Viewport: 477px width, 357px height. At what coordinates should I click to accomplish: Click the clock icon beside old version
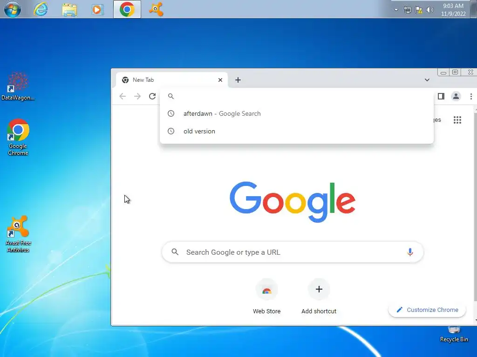tap(171, 131)
